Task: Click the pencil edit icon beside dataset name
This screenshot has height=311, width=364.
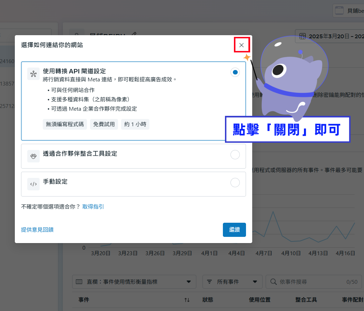Action: [x=134, y=34]
